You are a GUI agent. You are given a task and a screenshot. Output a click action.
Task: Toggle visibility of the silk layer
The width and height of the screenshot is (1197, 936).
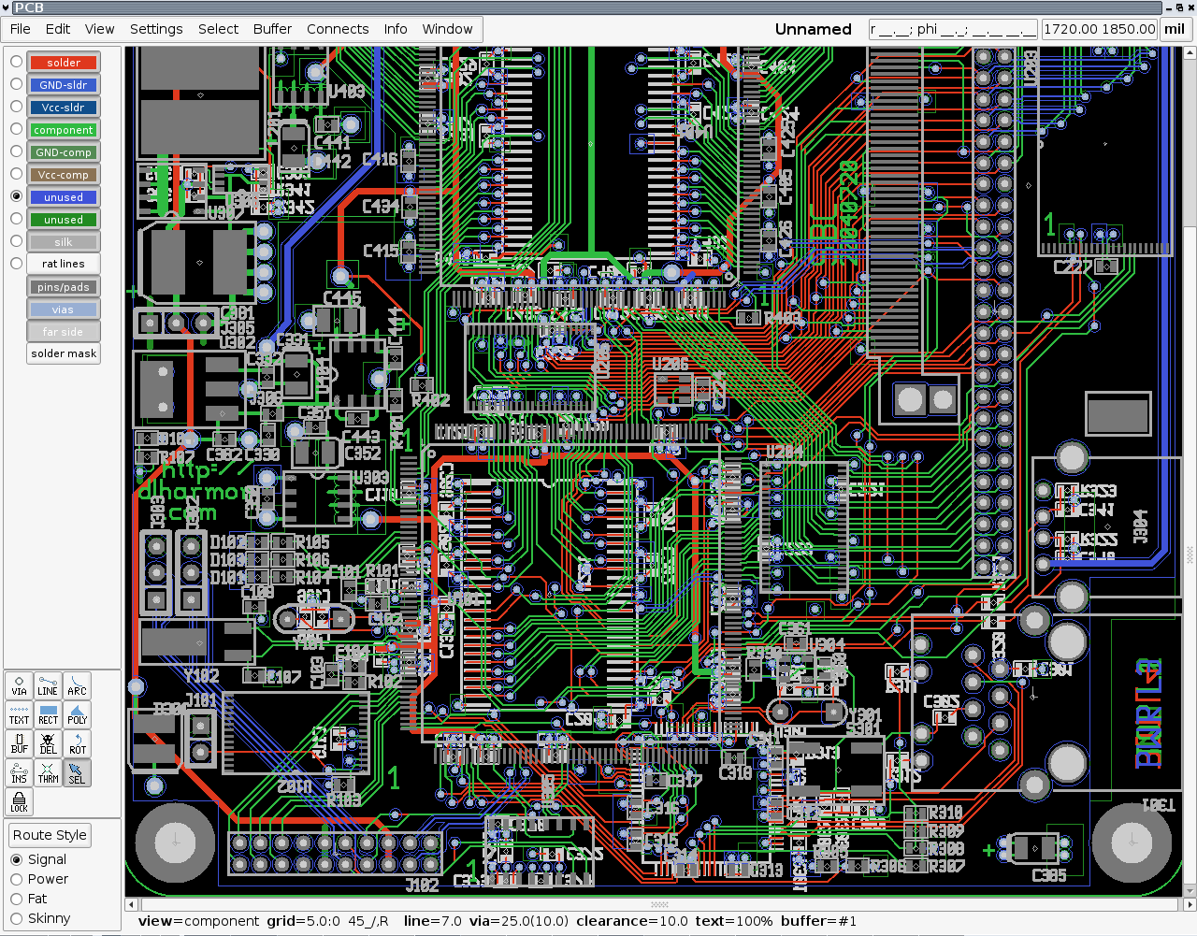pyautogui.click(x=63, y=242)
